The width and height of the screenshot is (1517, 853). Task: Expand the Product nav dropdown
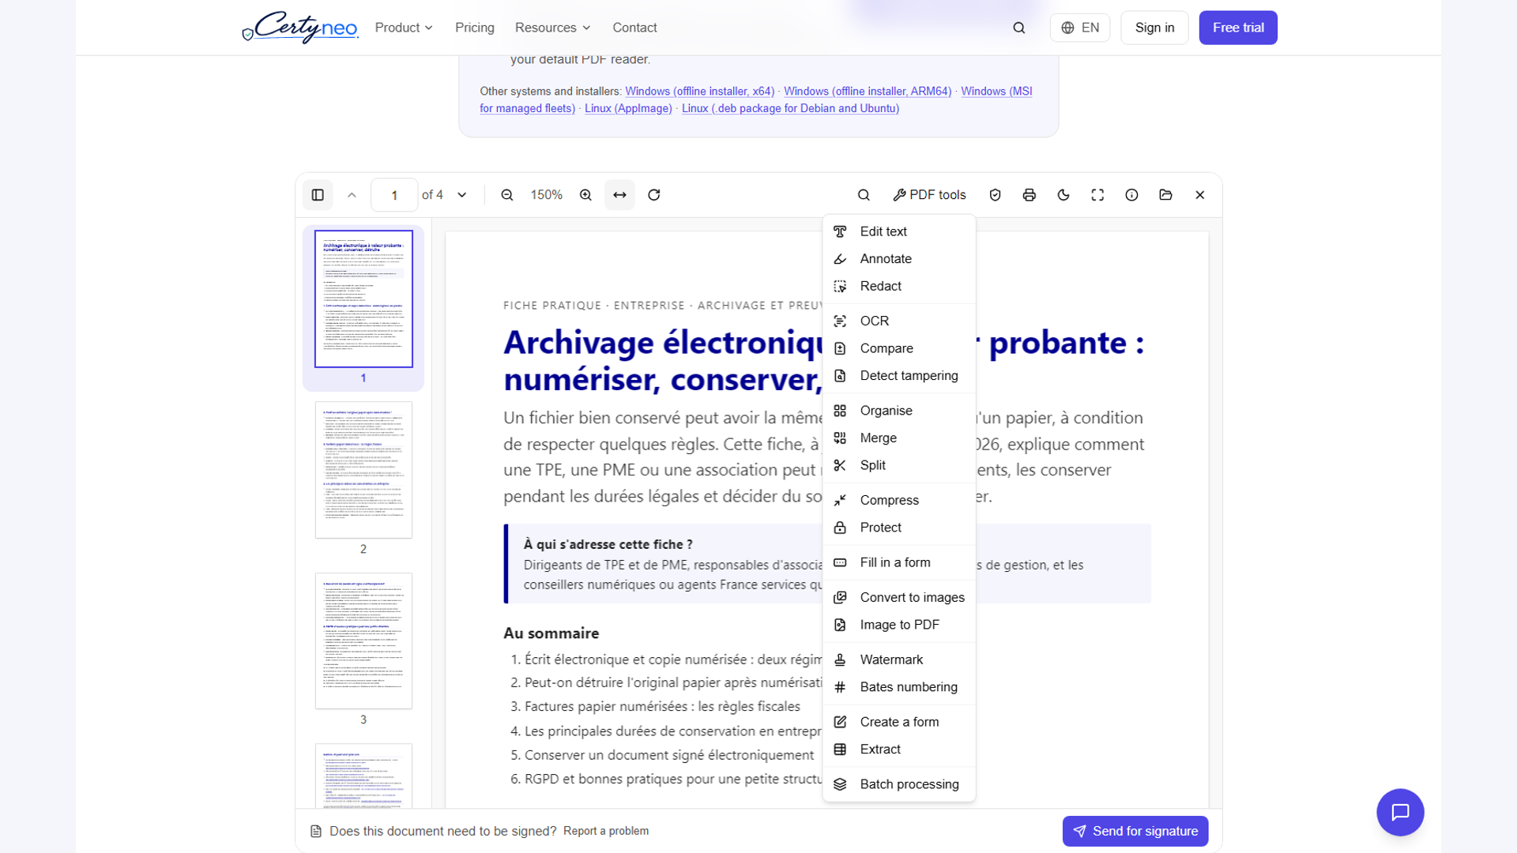(404, 28)
